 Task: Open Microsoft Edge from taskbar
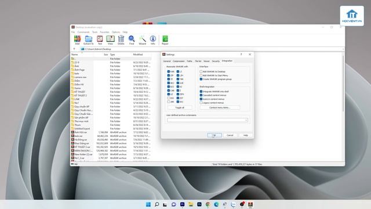coord(216,204)
